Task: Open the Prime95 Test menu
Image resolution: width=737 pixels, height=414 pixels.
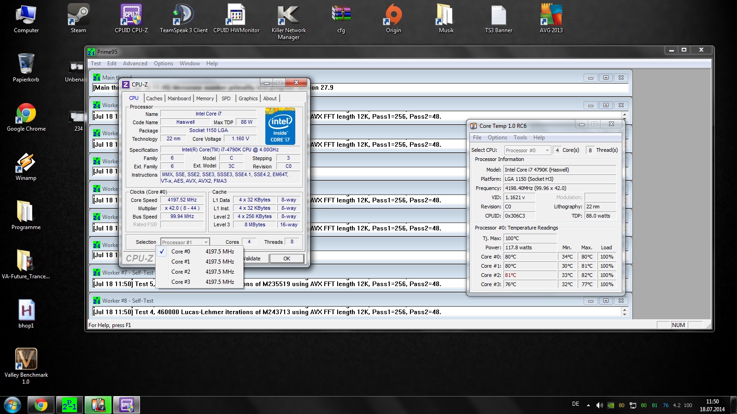Action: 96,63
